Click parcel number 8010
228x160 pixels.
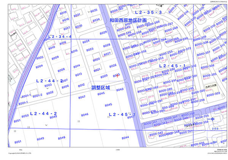click(x=52, y=48)
